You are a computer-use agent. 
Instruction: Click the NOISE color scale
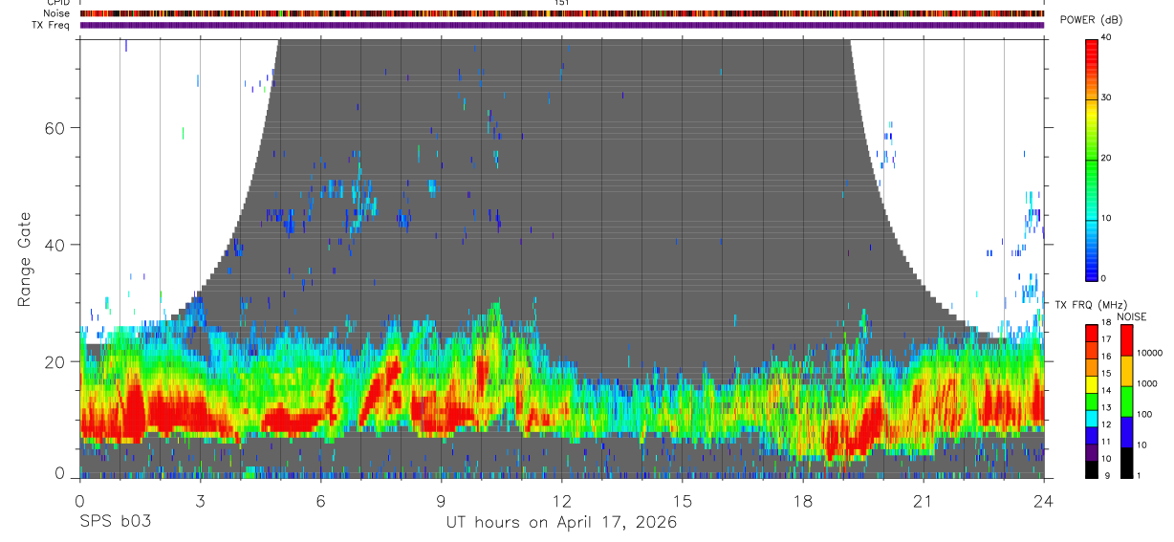point(1126,401)
